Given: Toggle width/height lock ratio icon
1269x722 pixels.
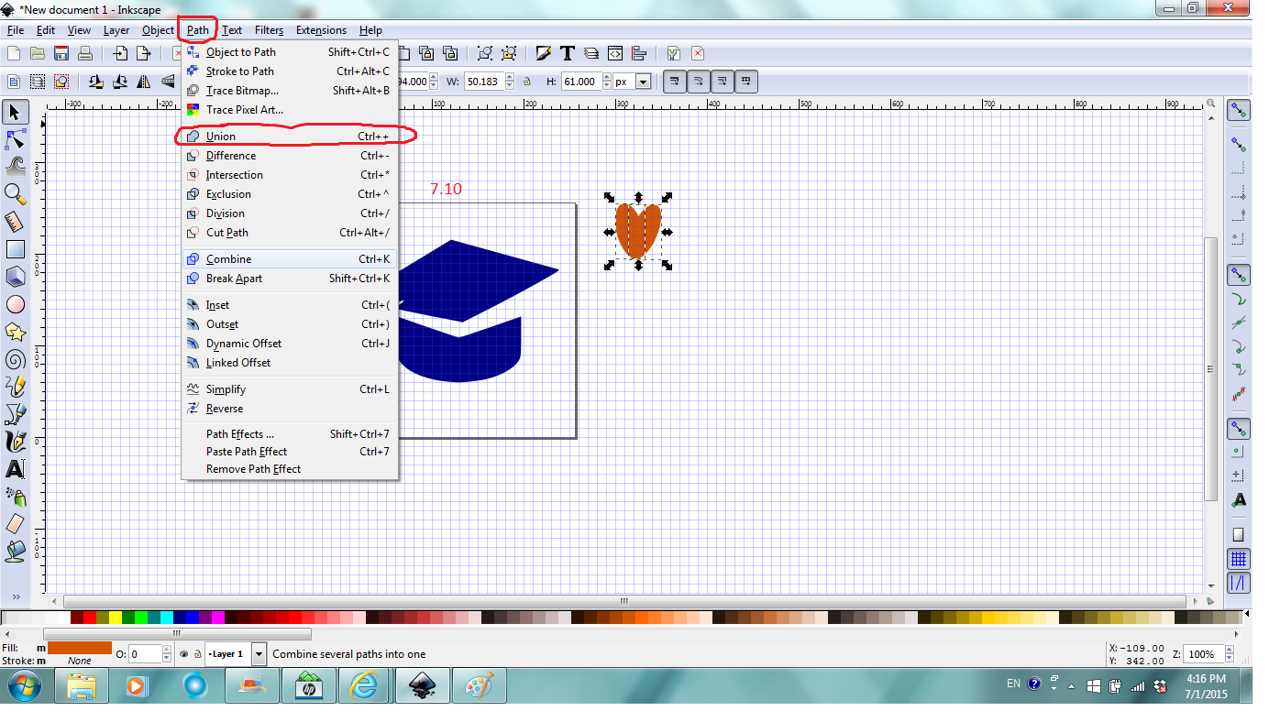Looking at the screenshot, I should point(528,82).
